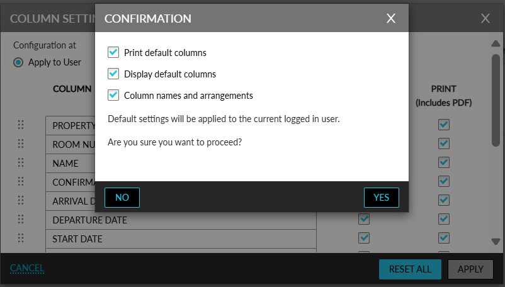Click the scrollbar up arrow
The image size is (505, 287).
coord(496,44)
